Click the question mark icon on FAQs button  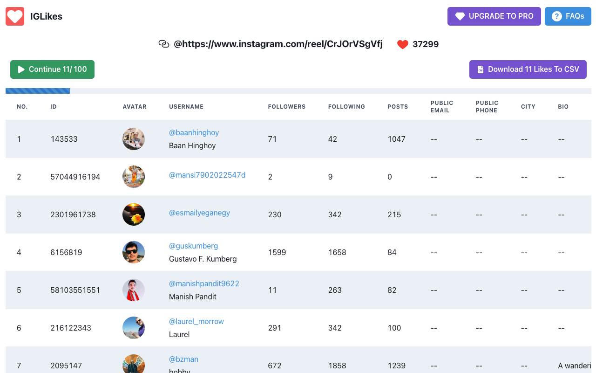point(556,16)
